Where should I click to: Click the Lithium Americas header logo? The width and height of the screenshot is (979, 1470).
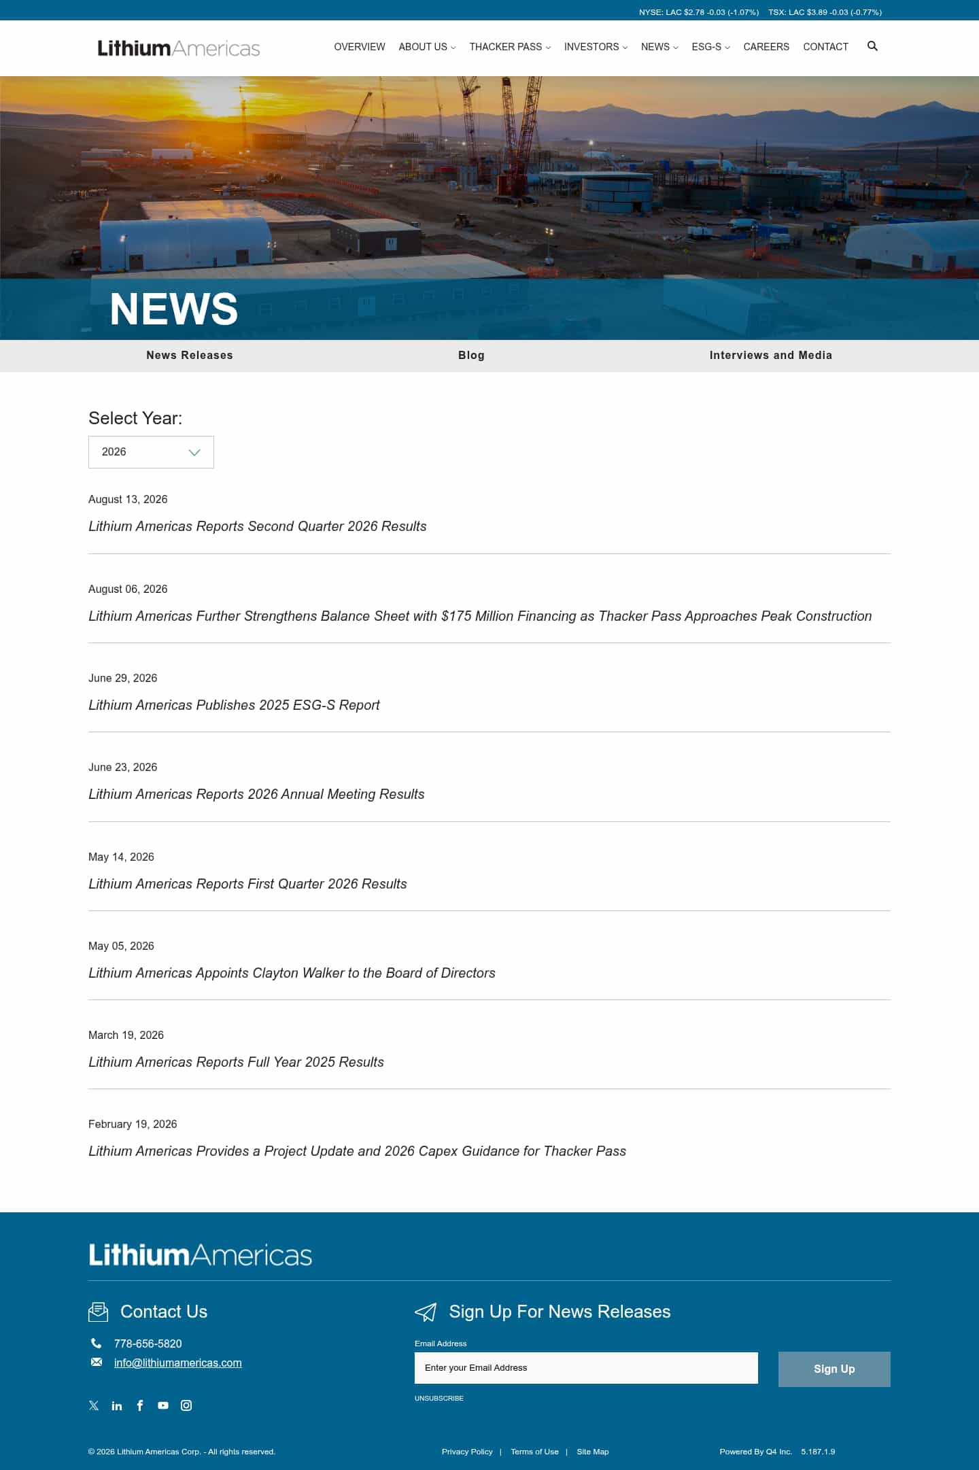coord(179,48)
